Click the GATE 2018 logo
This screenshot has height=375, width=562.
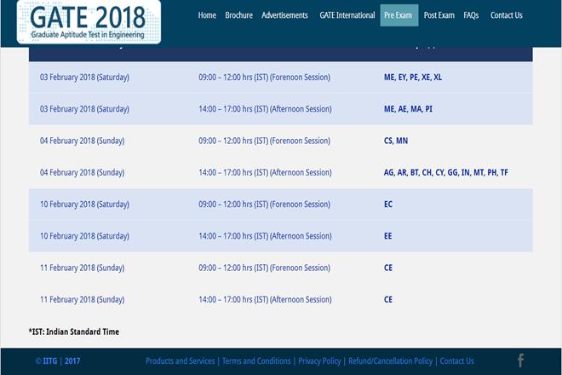click(x=89, y=22)
